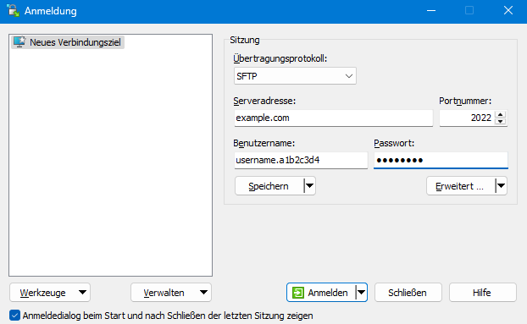Click the Serveradresse label text

tap(264, 101)
